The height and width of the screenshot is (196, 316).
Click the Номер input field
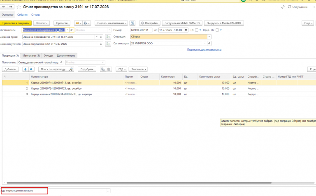point(141,30)
